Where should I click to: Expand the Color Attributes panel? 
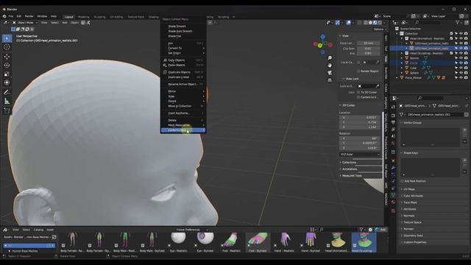pos(413,196)
